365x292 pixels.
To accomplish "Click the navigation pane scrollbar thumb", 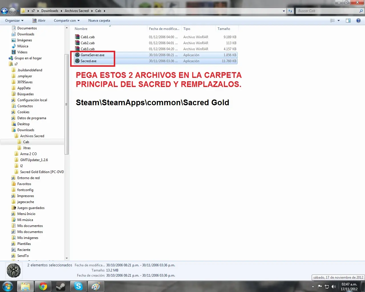I will (x=67, y=104).
